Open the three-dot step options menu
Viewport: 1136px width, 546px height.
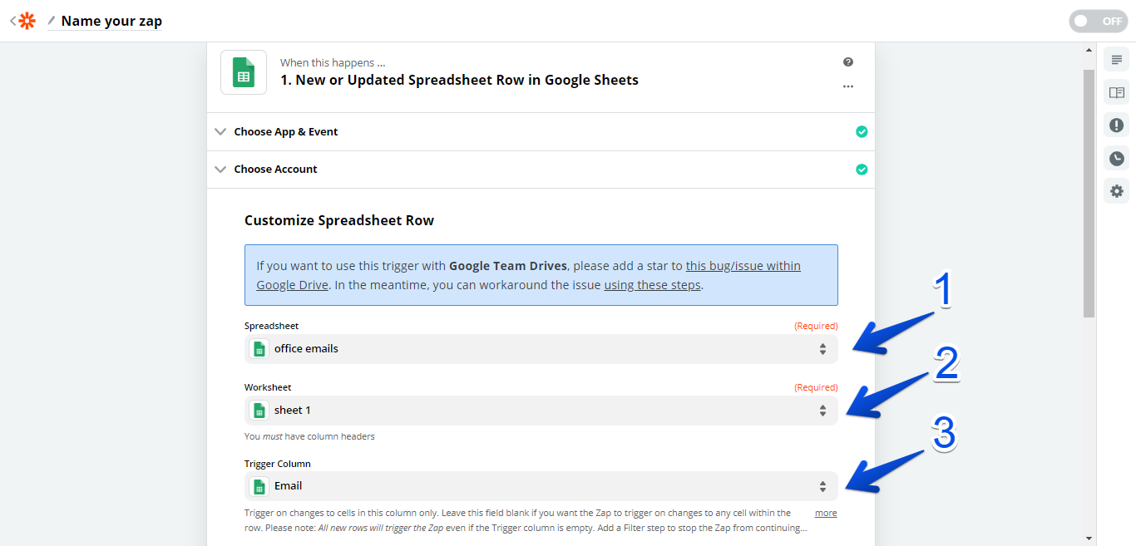[x=847, y=86]
